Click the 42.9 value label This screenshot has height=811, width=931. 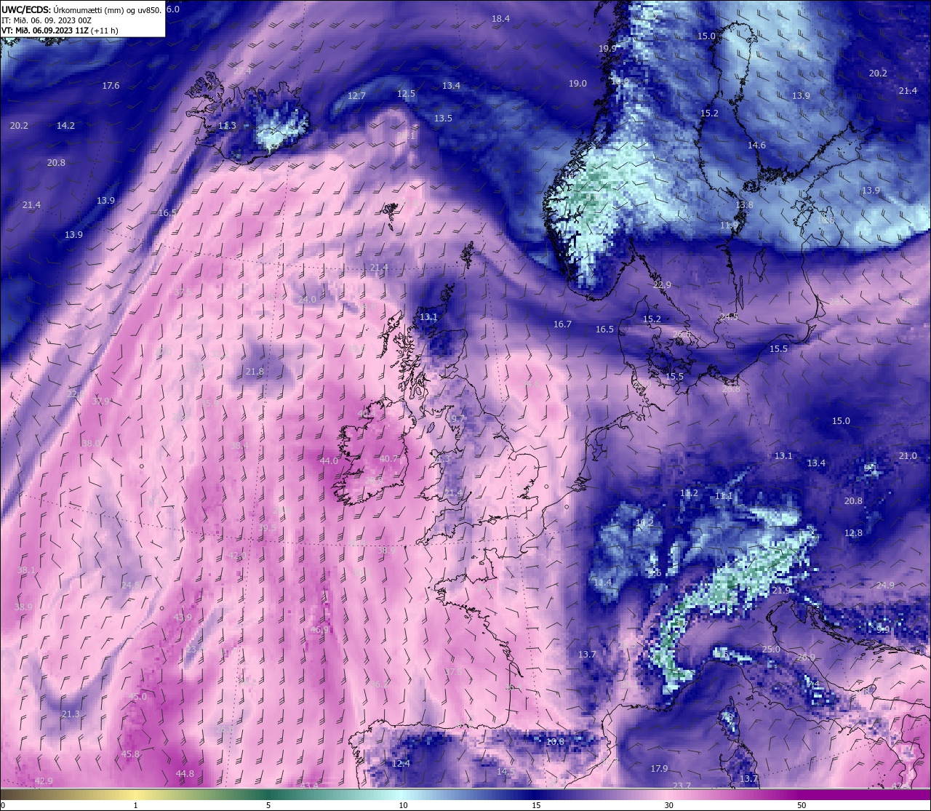point(44,781)
